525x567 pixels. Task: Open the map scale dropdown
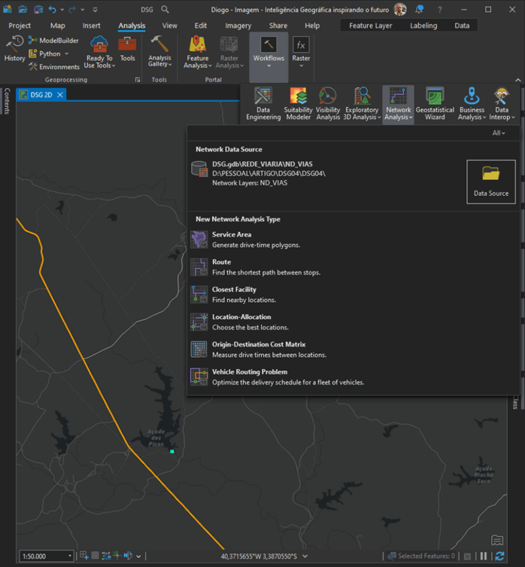click(70, 556)
